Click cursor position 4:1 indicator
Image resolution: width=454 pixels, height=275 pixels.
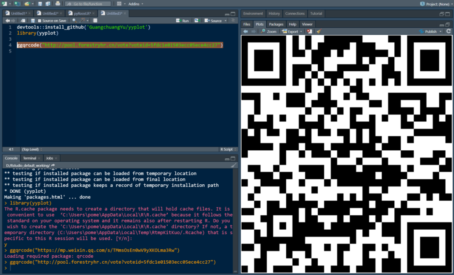[11, 149]
